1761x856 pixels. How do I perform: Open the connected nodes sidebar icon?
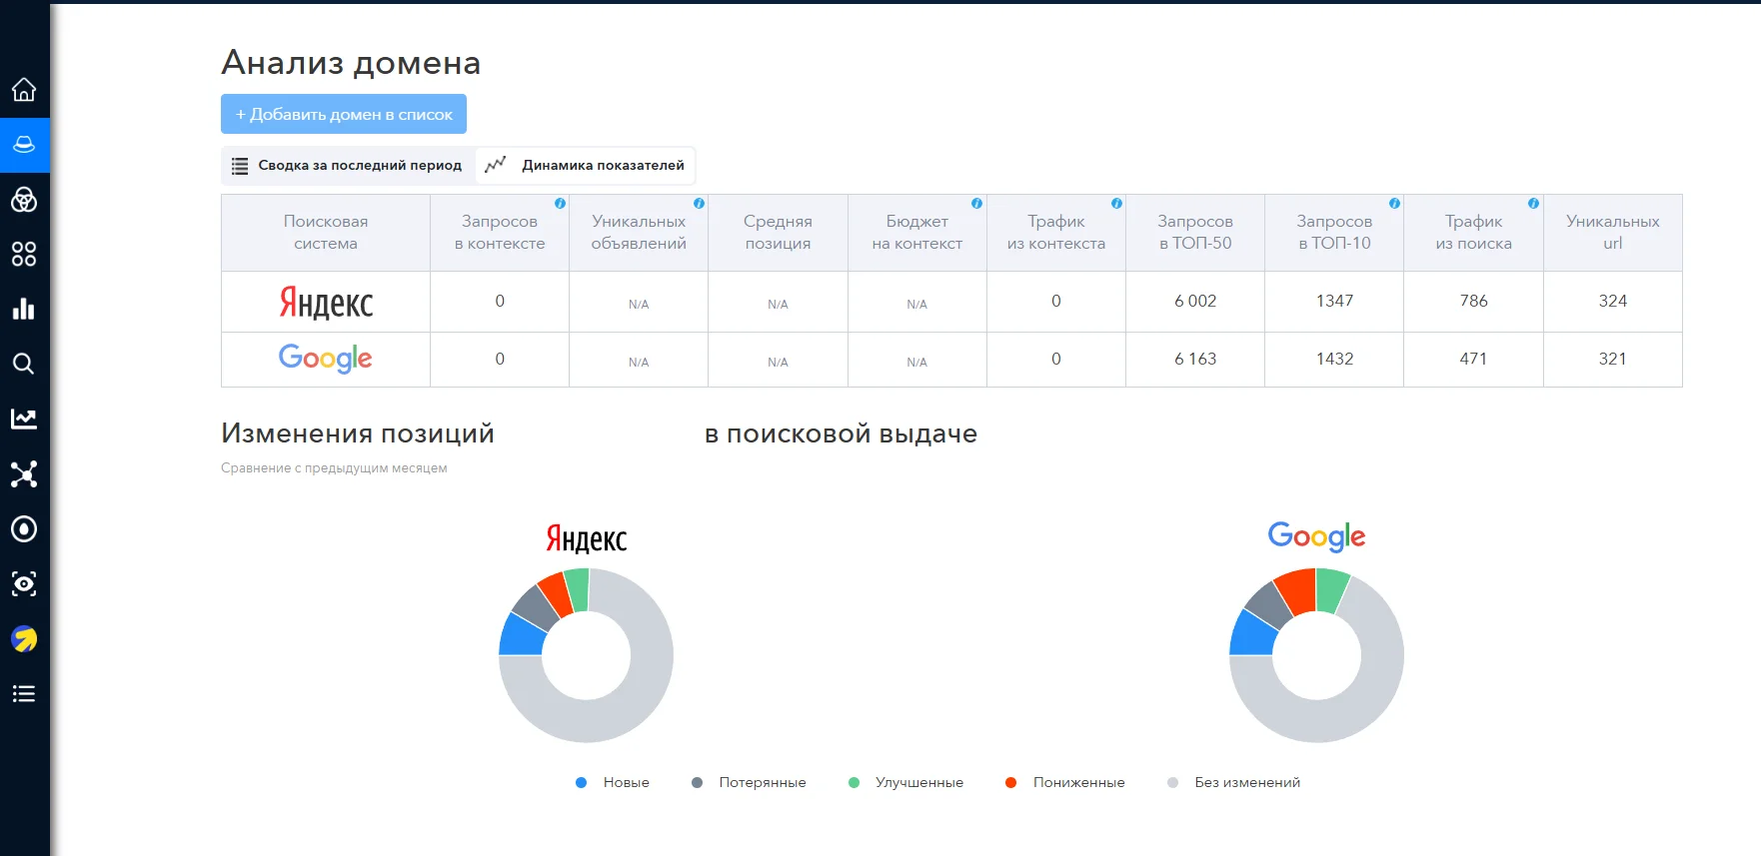[x=24, y=473]
